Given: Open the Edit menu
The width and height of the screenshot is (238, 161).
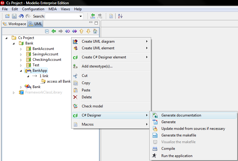Looking at the screenshot, I should (15, 9).
